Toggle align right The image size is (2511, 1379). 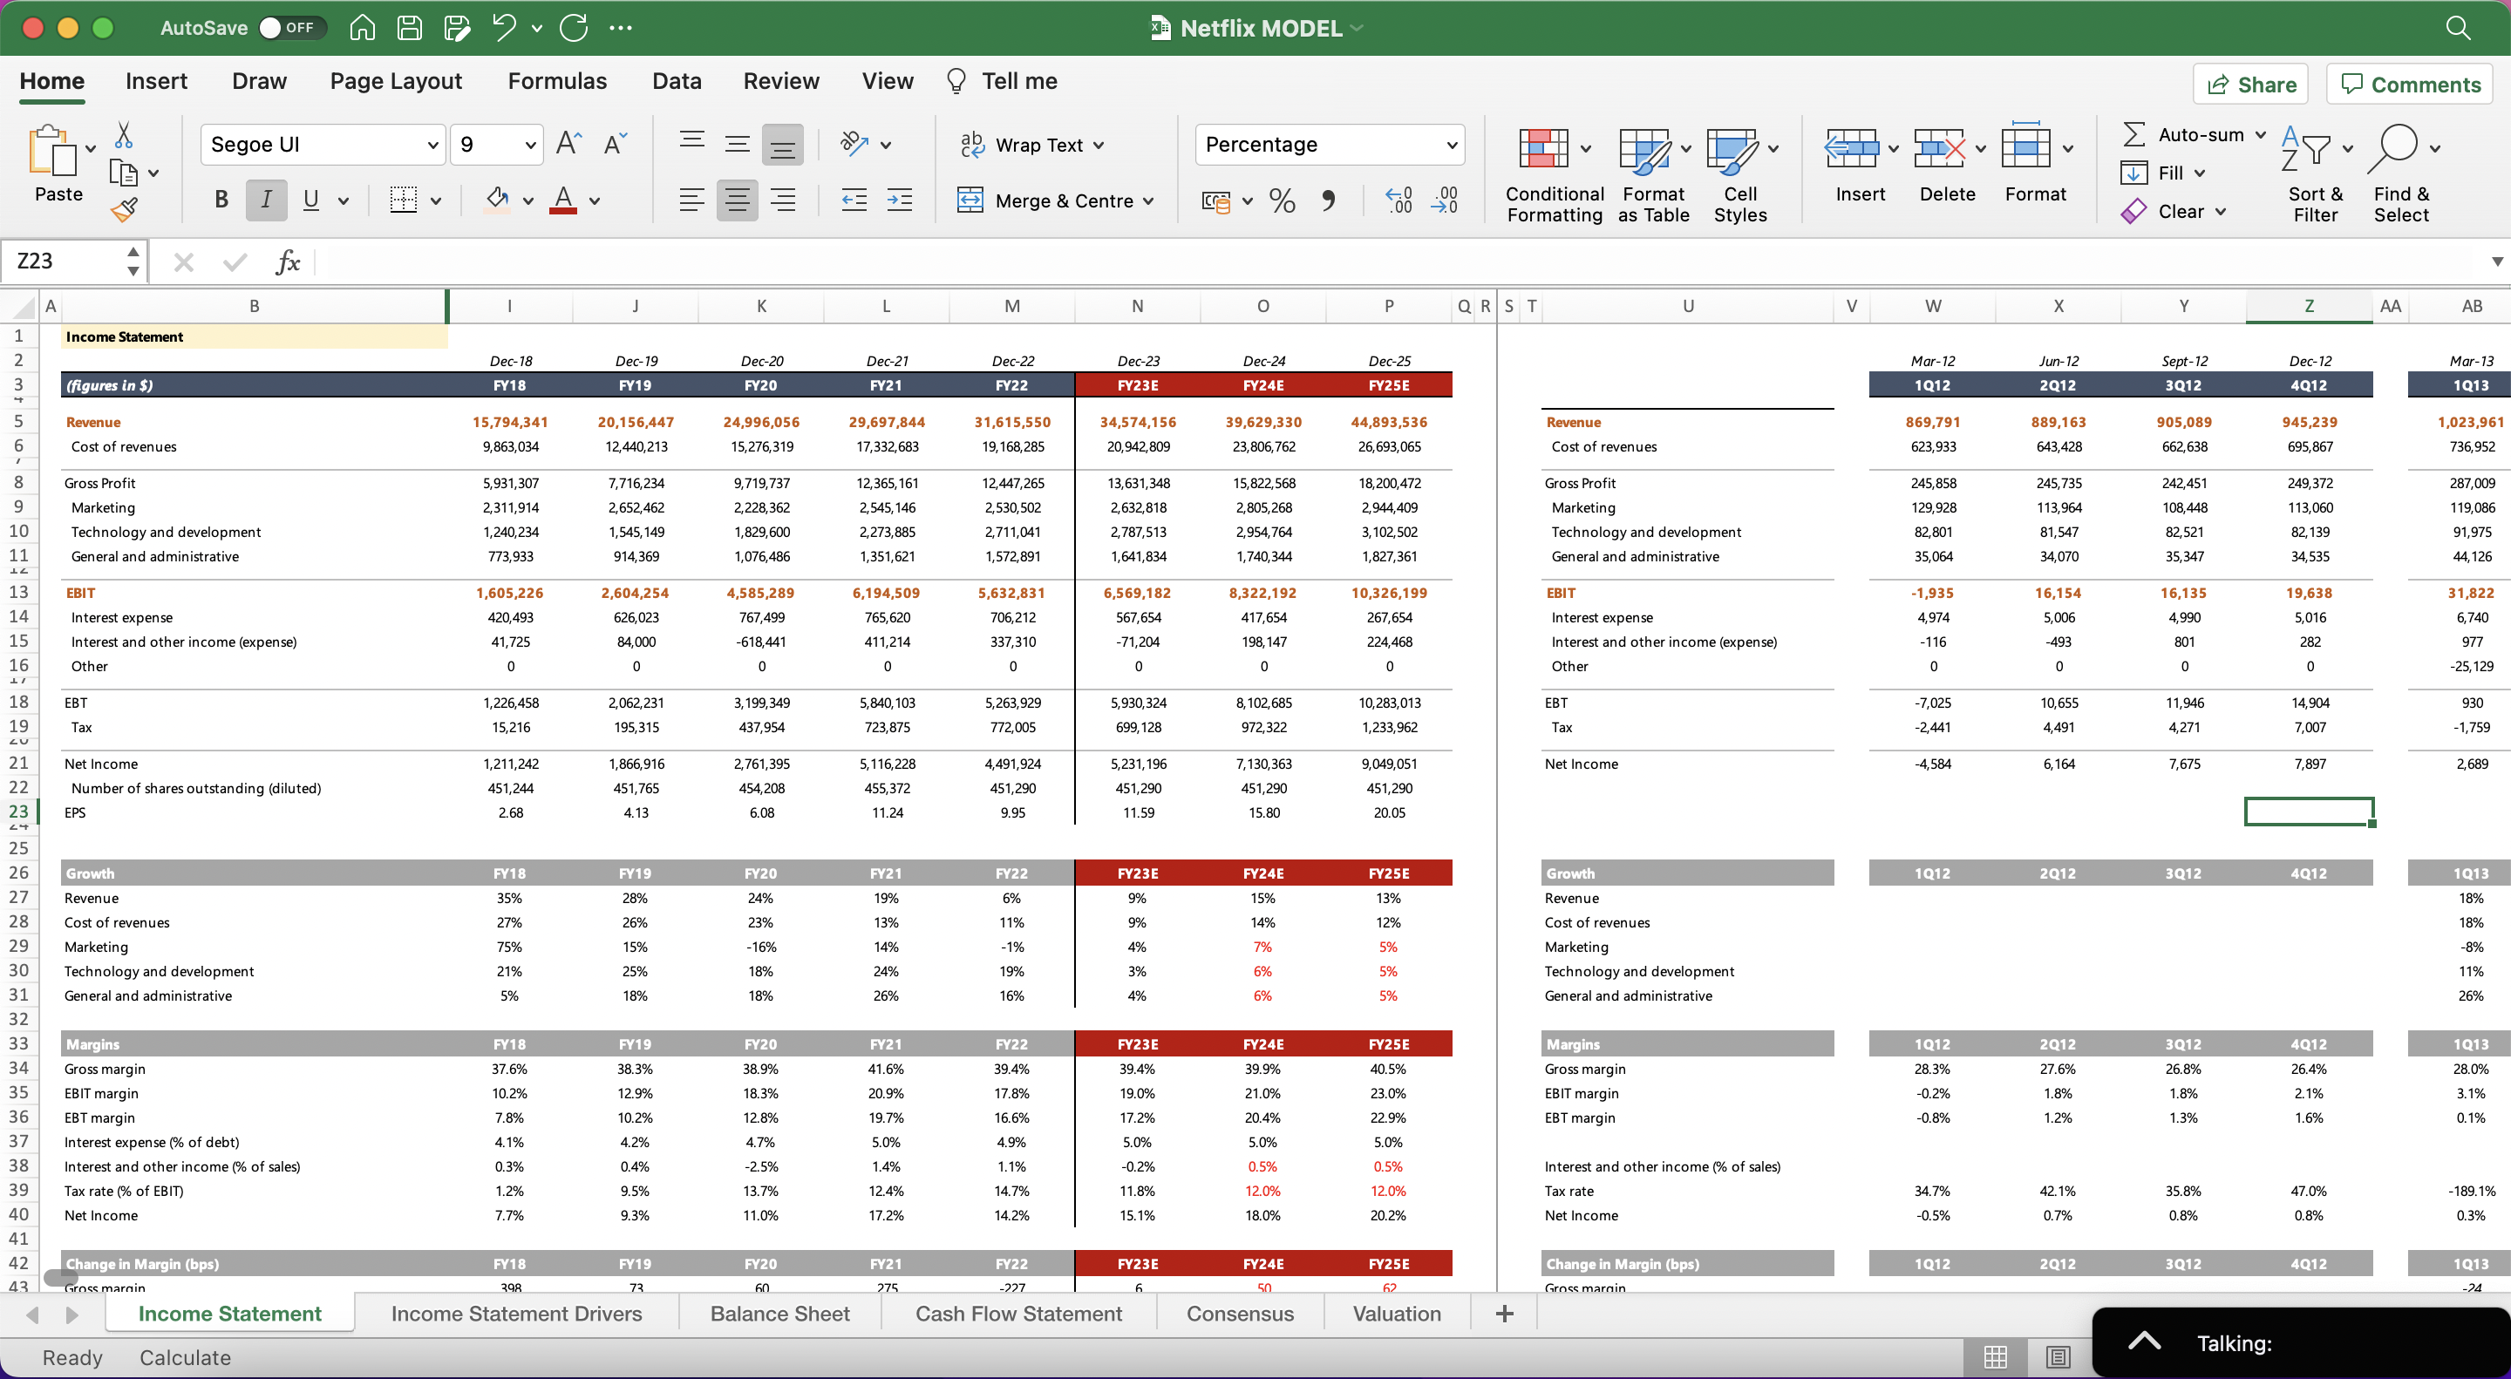(783, 200)
